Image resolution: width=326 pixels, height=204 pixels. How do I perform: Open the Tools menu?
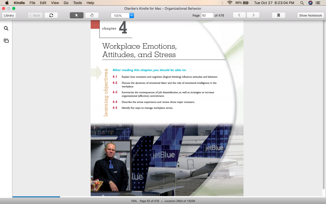tap(77, 3)
